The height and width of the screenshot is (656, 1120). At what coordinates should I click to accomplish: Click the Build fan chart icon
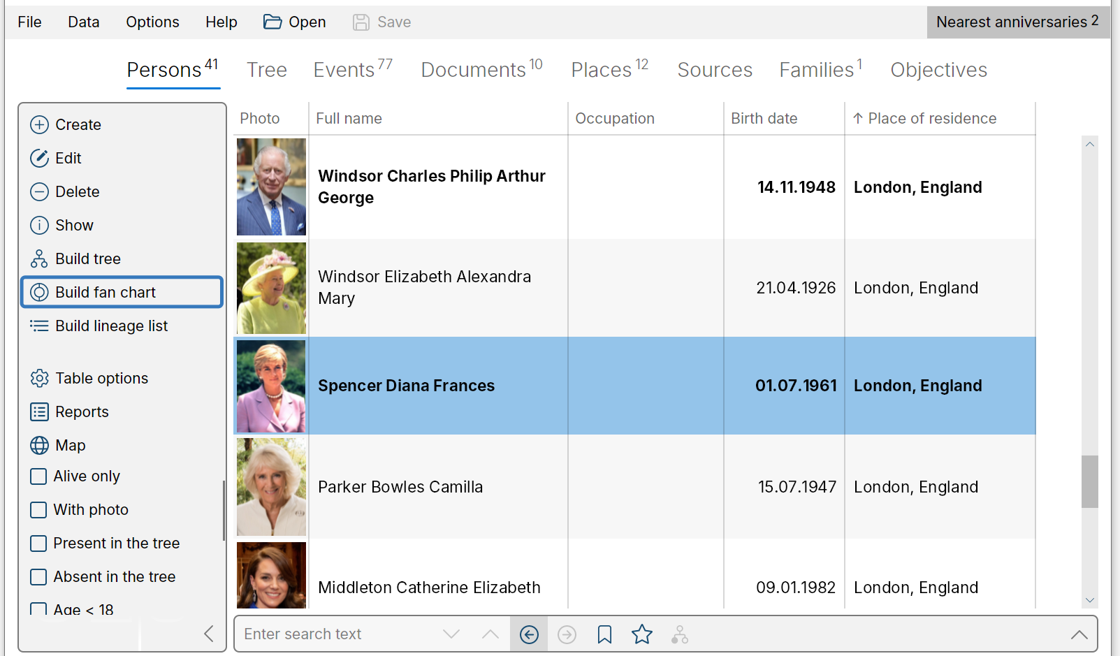(39, 293)
